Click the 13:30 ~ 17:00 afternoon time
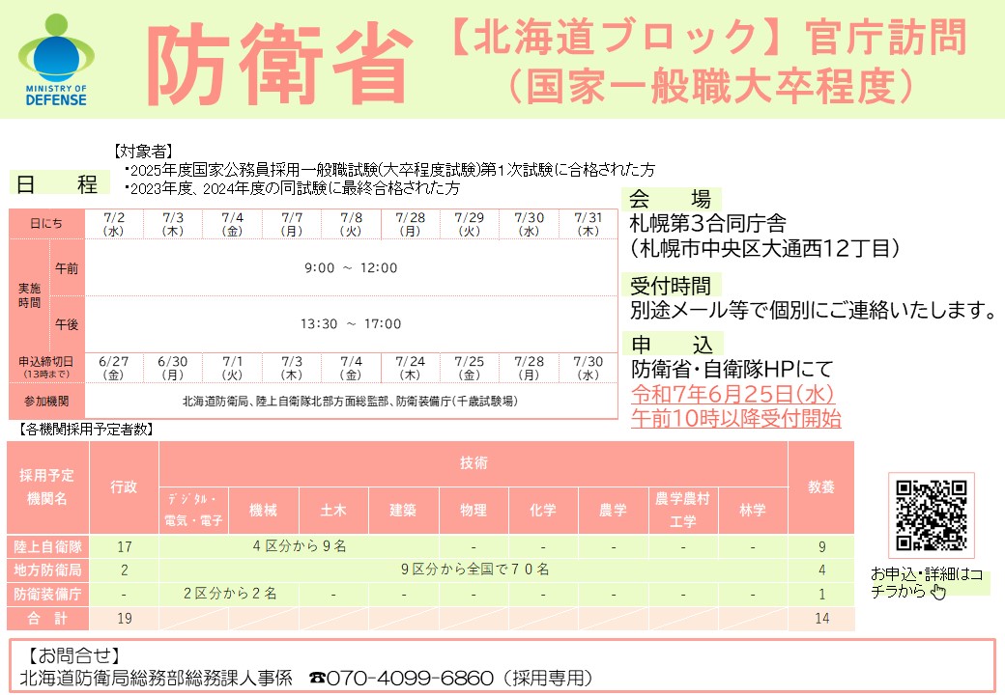Image resolution: width=1005 pixels, height=695 pixels. pos(351,323)
